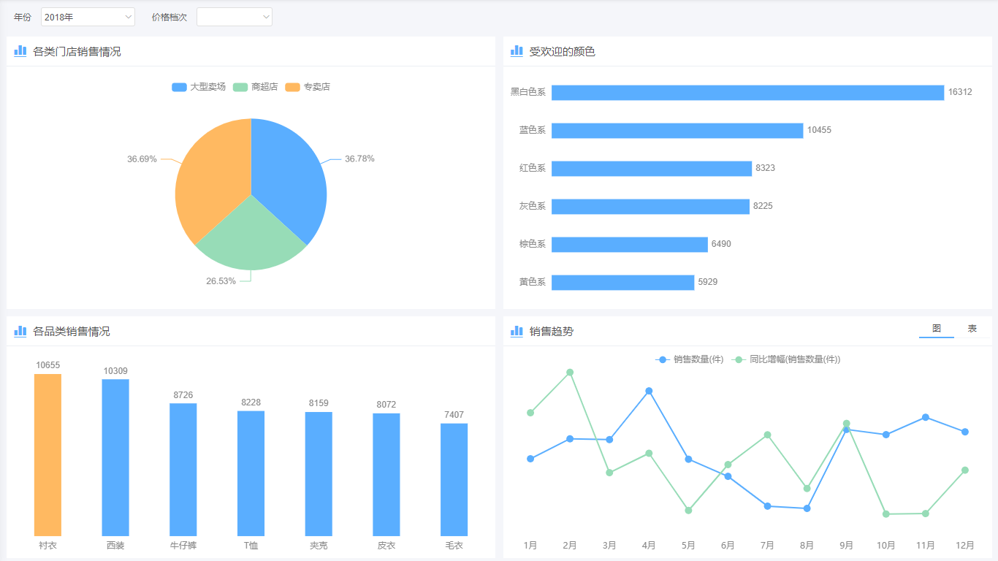Click chart icon beside 受欢迎的颜色 title
Screen dimensions: 998x561
pos(517,51)
